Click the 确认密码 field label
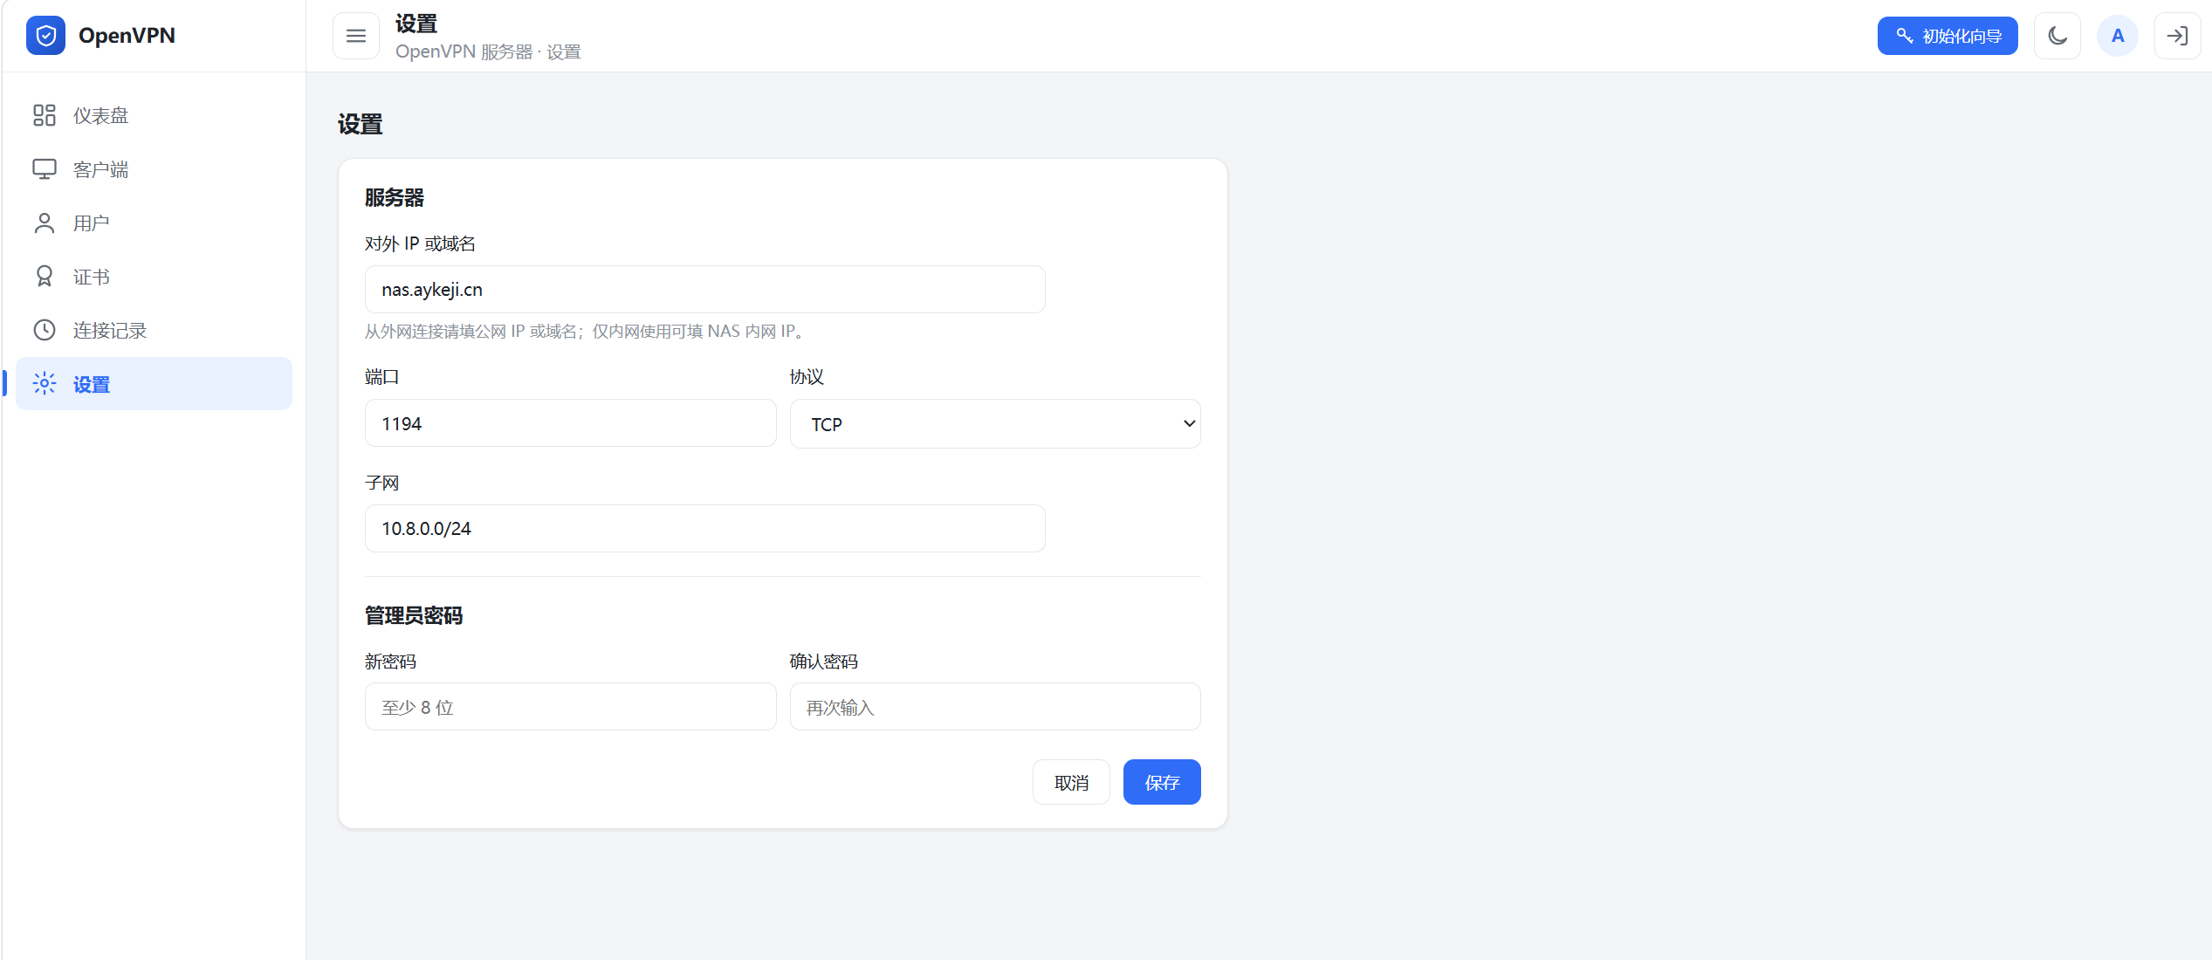Image resolution: width=2212 pixels, height=960 pixels. click(824, 662)
